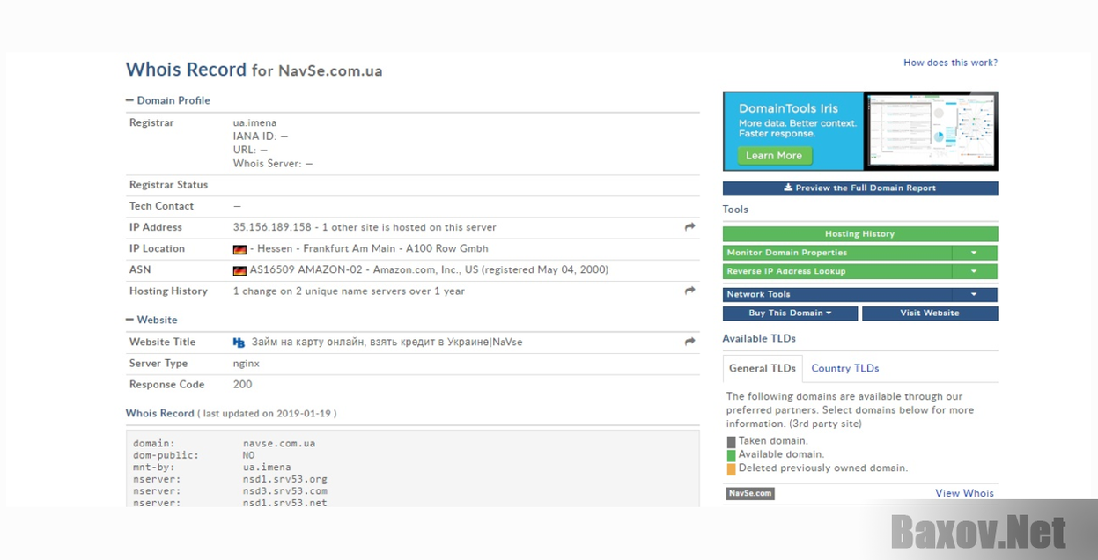Open the DomainTools Iris screenshot thumbnail
The image size is (1098, 560).
931,131
